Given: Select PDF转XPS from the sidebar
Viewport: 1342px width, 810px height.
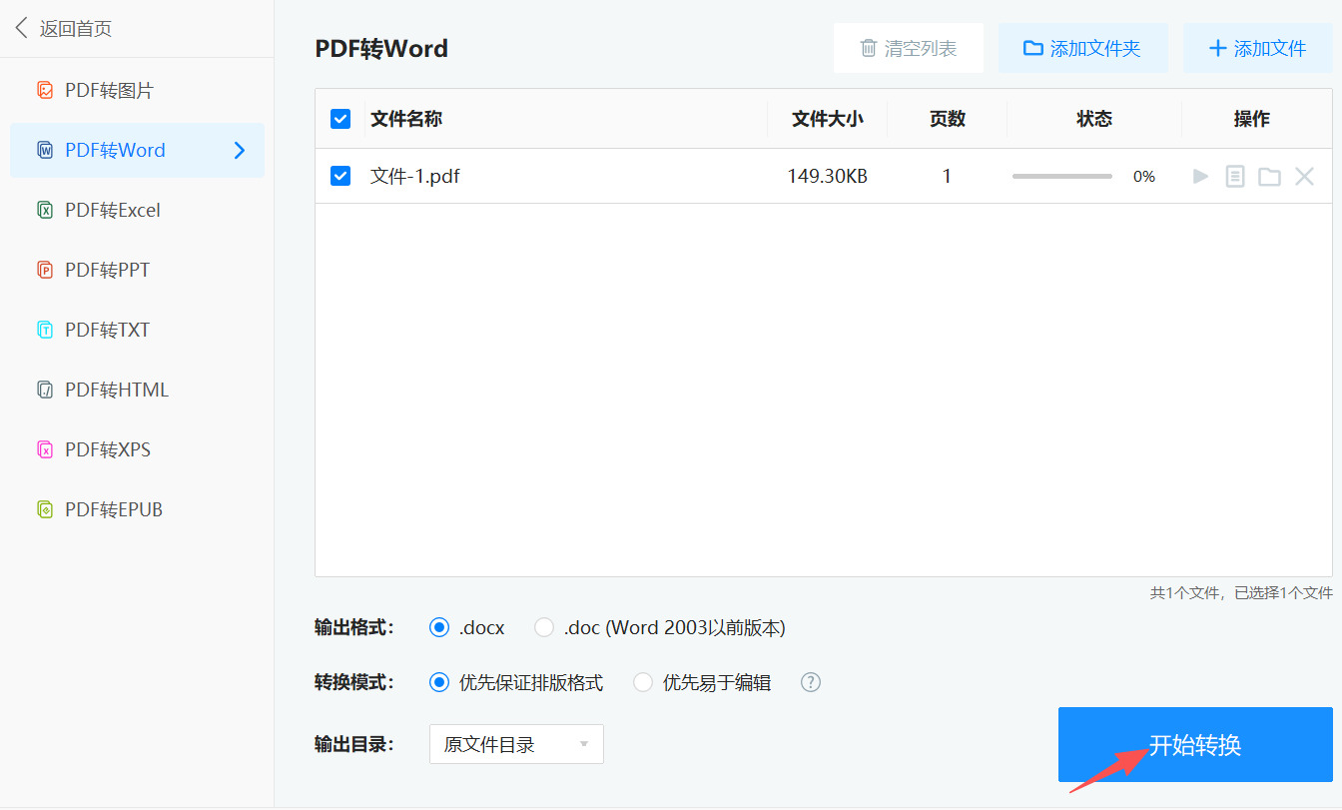Looking at the screenshot, I should 137,450.
